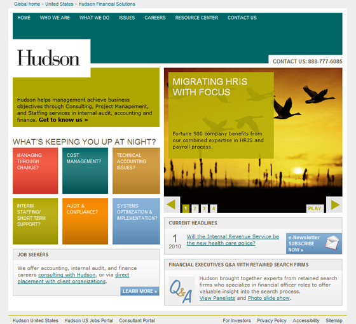Viewport: 356px width, 324px height.
Task: Open the Resource Center menu item
Action: (196, 18)
